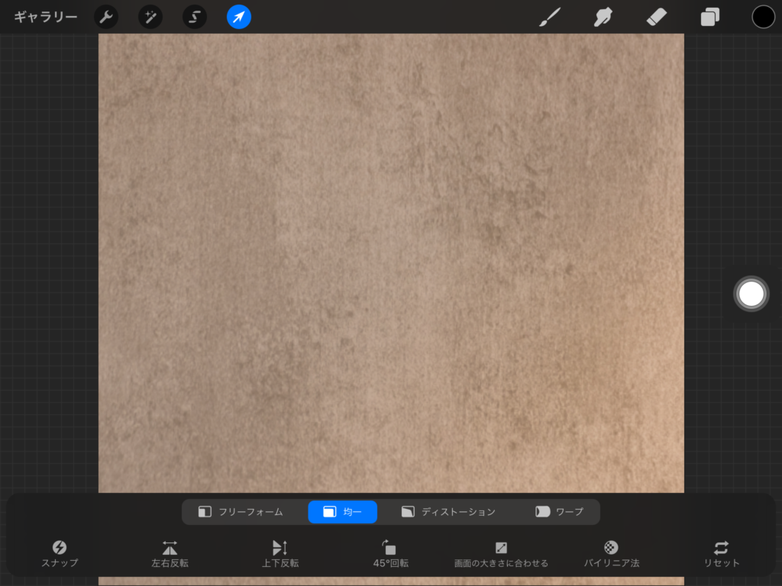782x586 pixels.
Task: Fit to screen with 画面の大きさに合わせる
Action: coord(501,554)
